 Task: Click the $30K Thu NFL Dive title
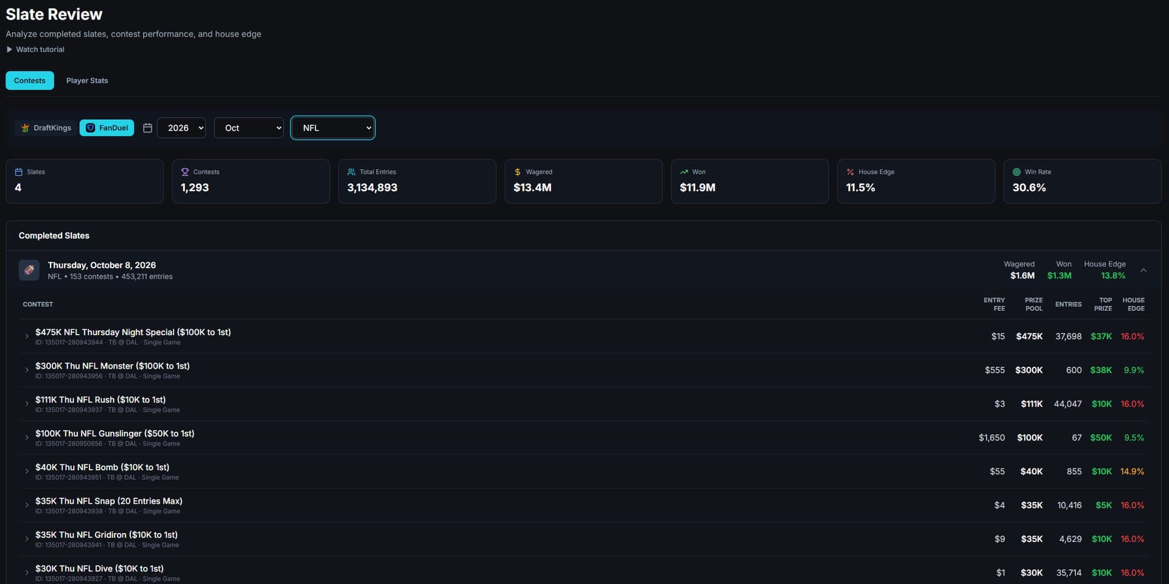point(99,568)
